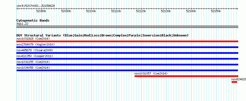Viewport: 246px width, 101px height.
Task: Click the chr8:52070083..52158628 coordinate label
Action: tap(36, 6)
